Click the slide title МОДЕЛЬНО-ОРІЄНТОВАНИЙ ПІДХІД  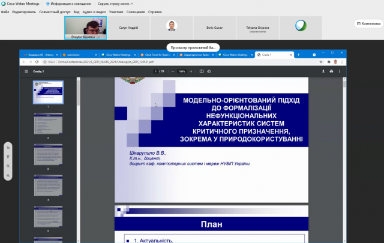[x=241, y=100]
